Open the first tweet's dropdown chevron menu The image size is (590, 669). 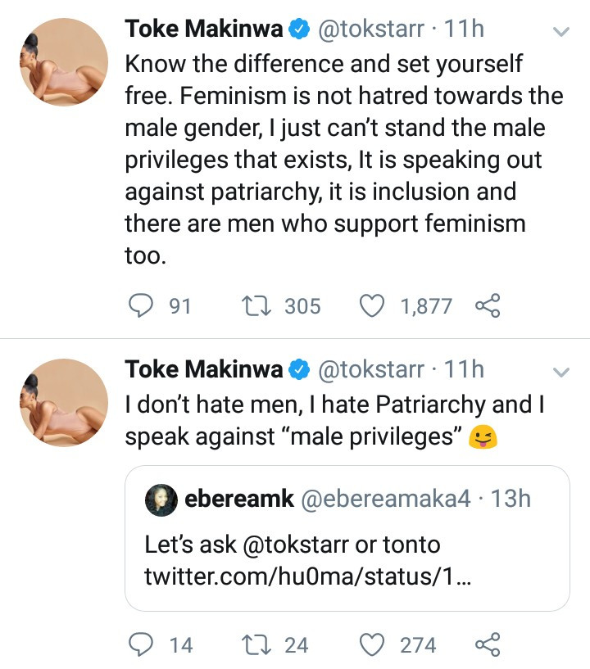(561, 33)
